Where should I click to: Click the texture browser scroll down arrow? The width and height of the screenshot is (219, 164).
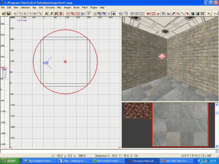[x=217, y=146]
